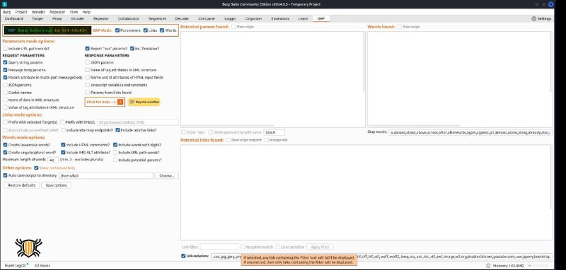Enable Javascript variables and constants checkbox
This screenshot has width=566, height=270.
[87, 85]
